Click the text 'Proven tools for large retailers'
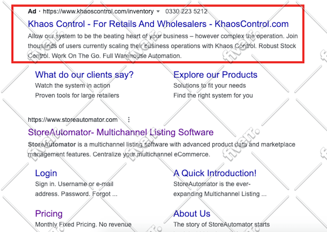 (x=77, y=96)
